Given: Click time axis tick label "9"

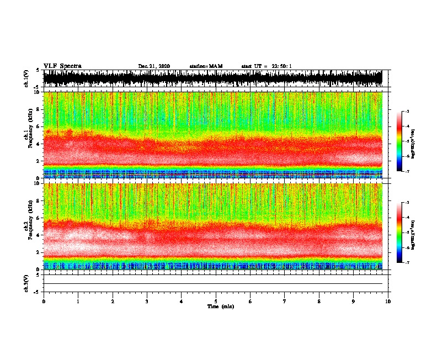Looking at the screenshot, I should tap(353, 302).
